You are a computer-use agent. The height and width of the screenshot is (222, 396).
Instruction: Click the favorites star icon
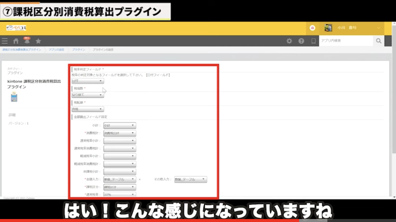click(38, 41)
